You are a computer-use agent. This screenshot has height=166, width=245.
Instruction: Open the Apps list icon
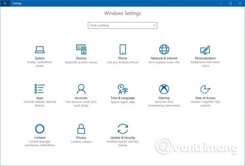[x=40, y=89]
